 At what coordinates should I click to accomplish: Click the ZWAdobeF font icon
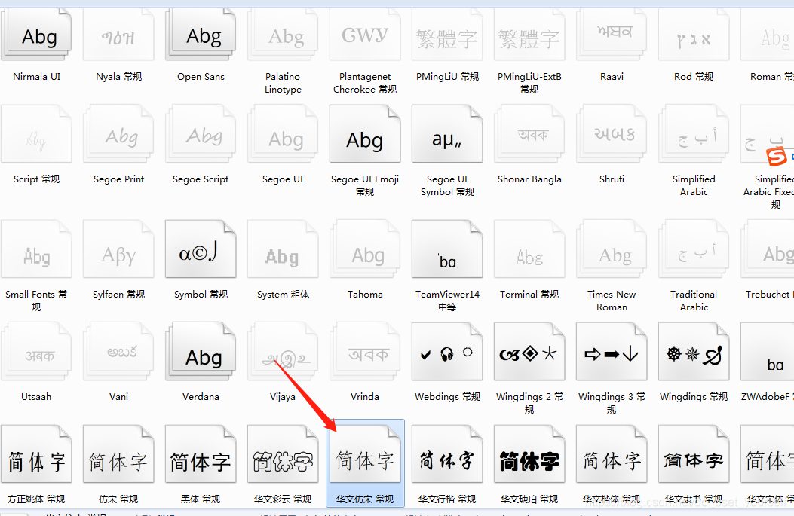pos(767,352)
